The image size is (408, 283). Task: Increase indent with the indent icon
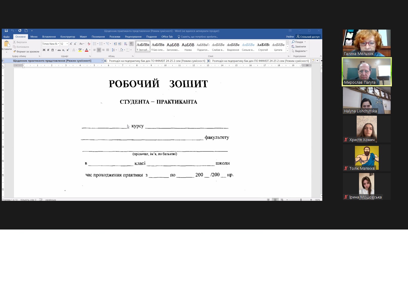point(120,44)
